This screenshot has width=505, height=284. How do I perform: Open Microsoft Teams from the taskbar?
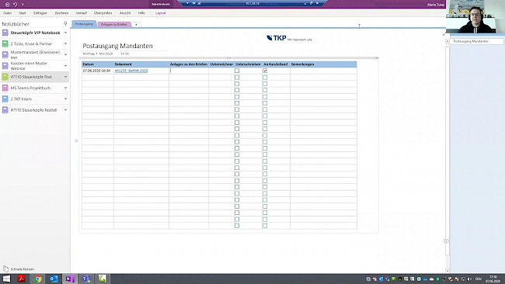86,279
